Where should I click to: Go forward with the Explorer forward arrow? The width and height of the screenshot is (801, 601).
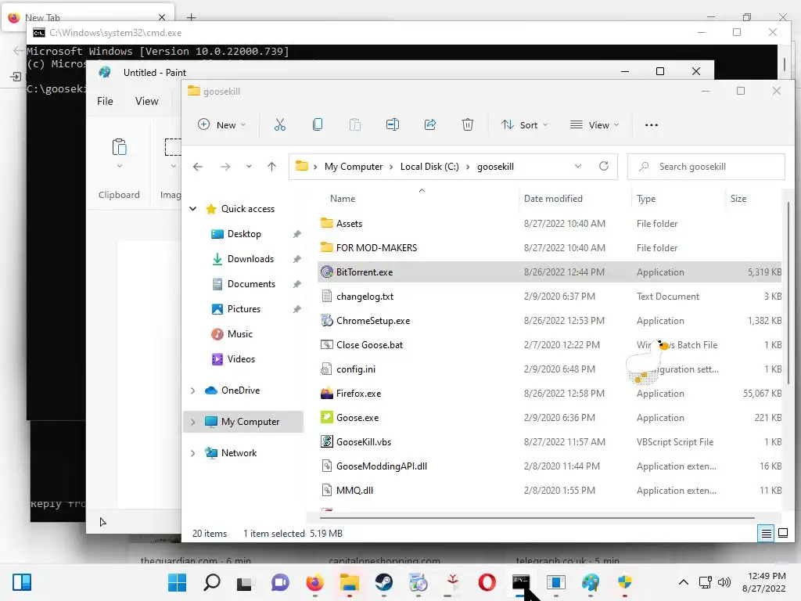pyautogui.click(x=225, y=167)
